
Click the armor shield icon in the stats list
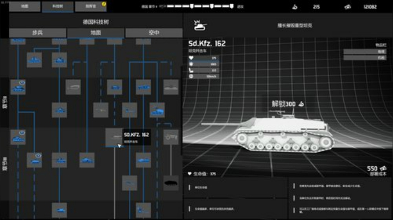[x=191, y=64]
